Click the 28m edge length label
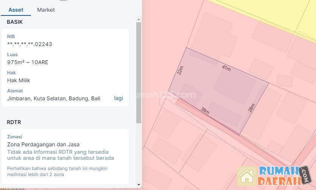316x190 pixels. pyautogui.click(x=251, y=108)
